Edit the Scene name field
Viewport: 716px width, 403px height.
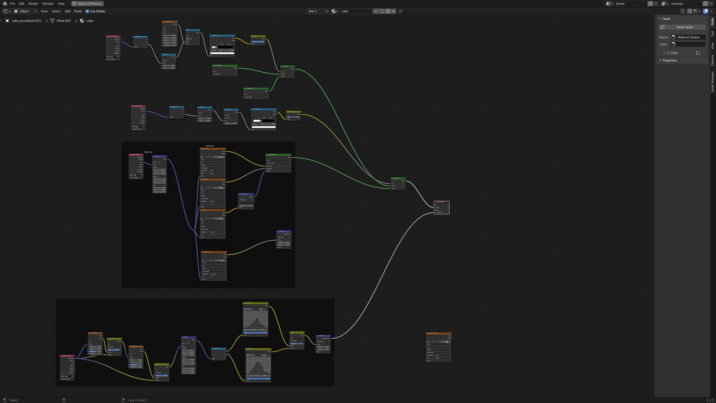[x=631, y=4]
